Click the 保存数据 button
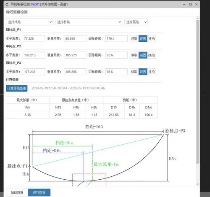Screen dimensions: 210x197 pyautogui.click(x=39, y=192)
